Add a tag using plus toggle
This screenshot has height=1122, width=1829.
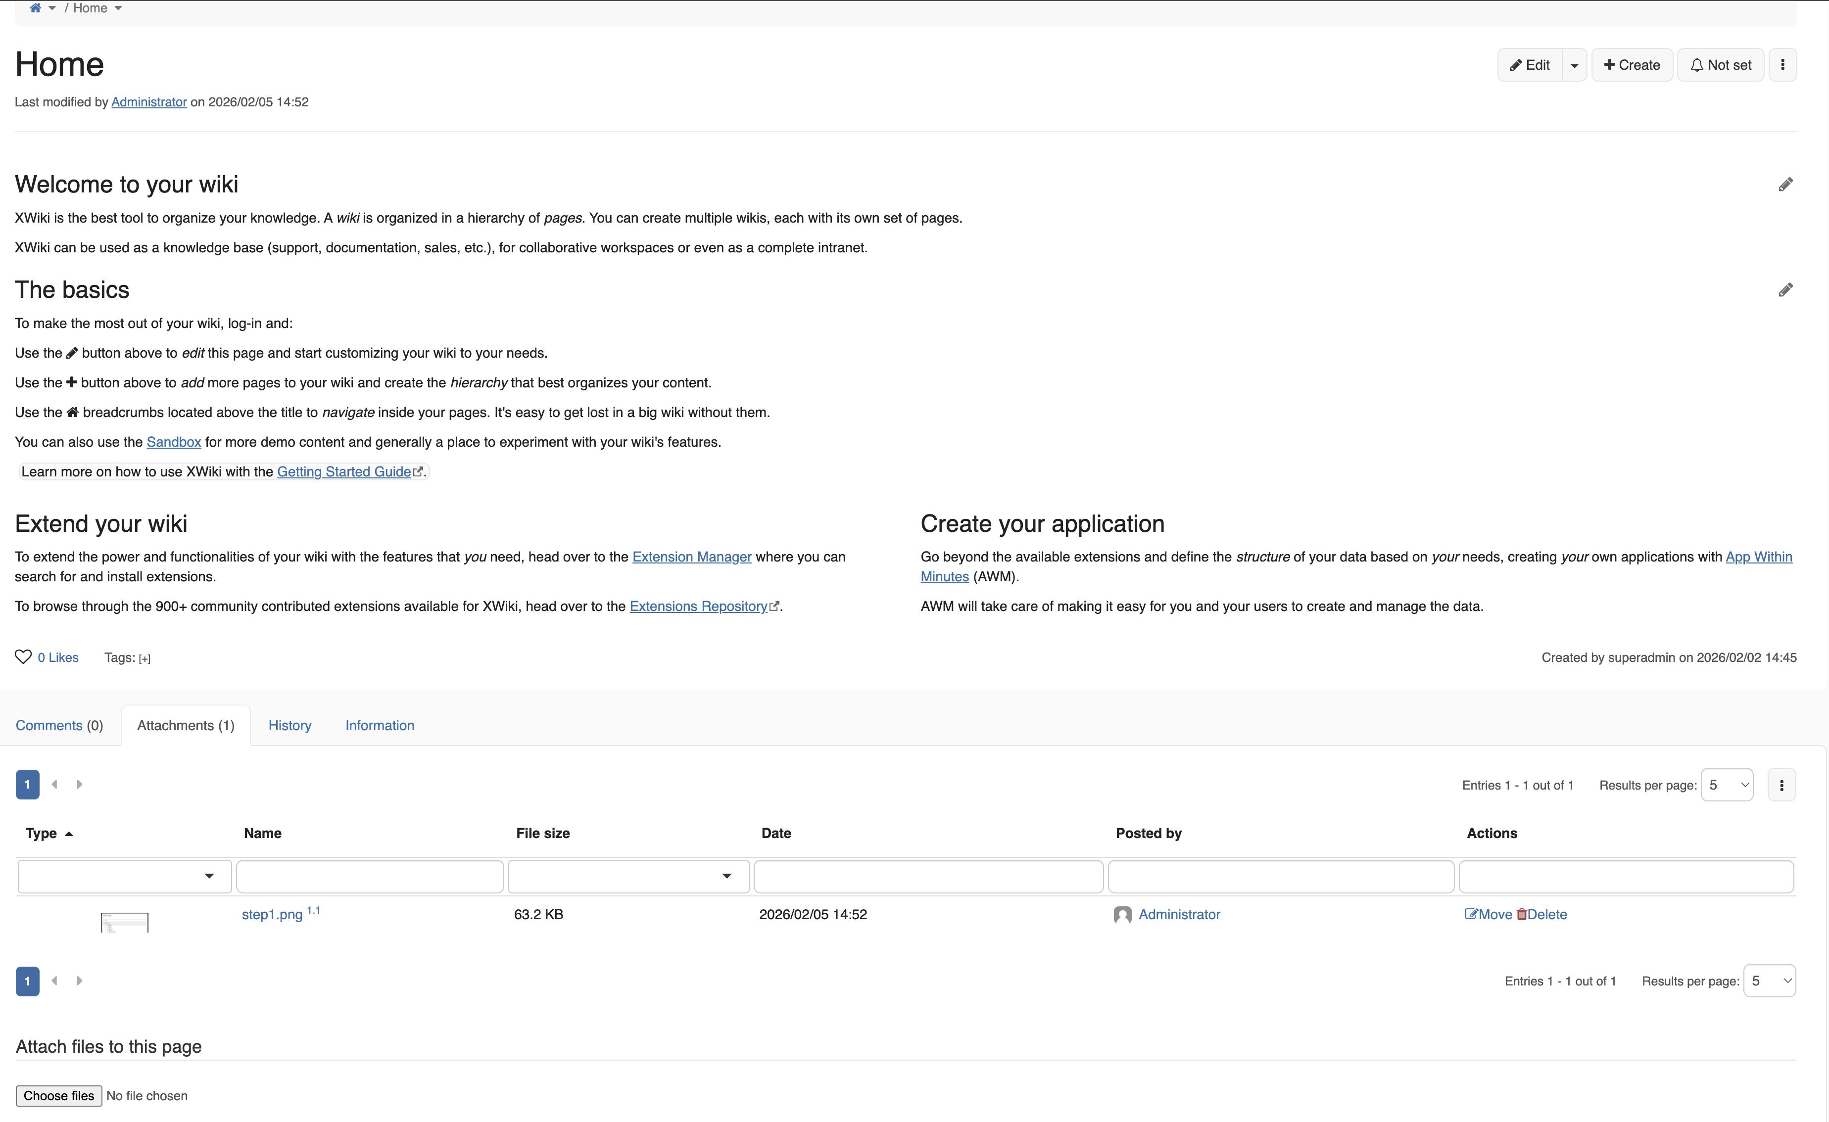click(x=144, y=658)
